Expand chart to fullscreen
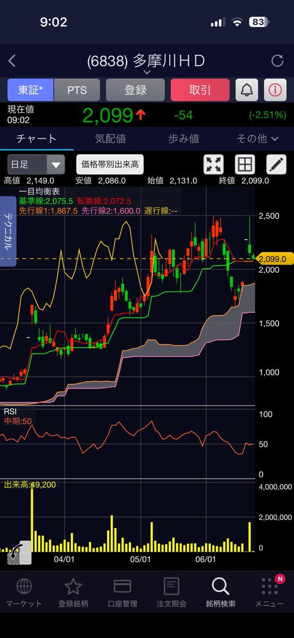The height and width of the screenshot is (638, 294). [x=214, y=164]
